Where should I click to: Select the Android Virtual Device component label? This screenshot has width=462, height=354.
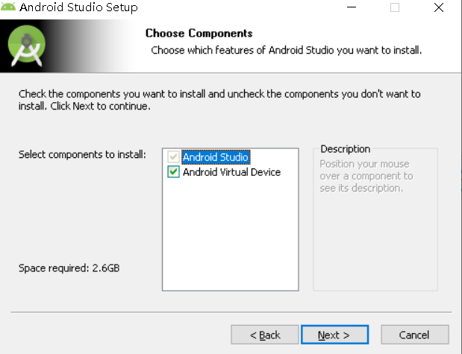click(x=231, y=172)
